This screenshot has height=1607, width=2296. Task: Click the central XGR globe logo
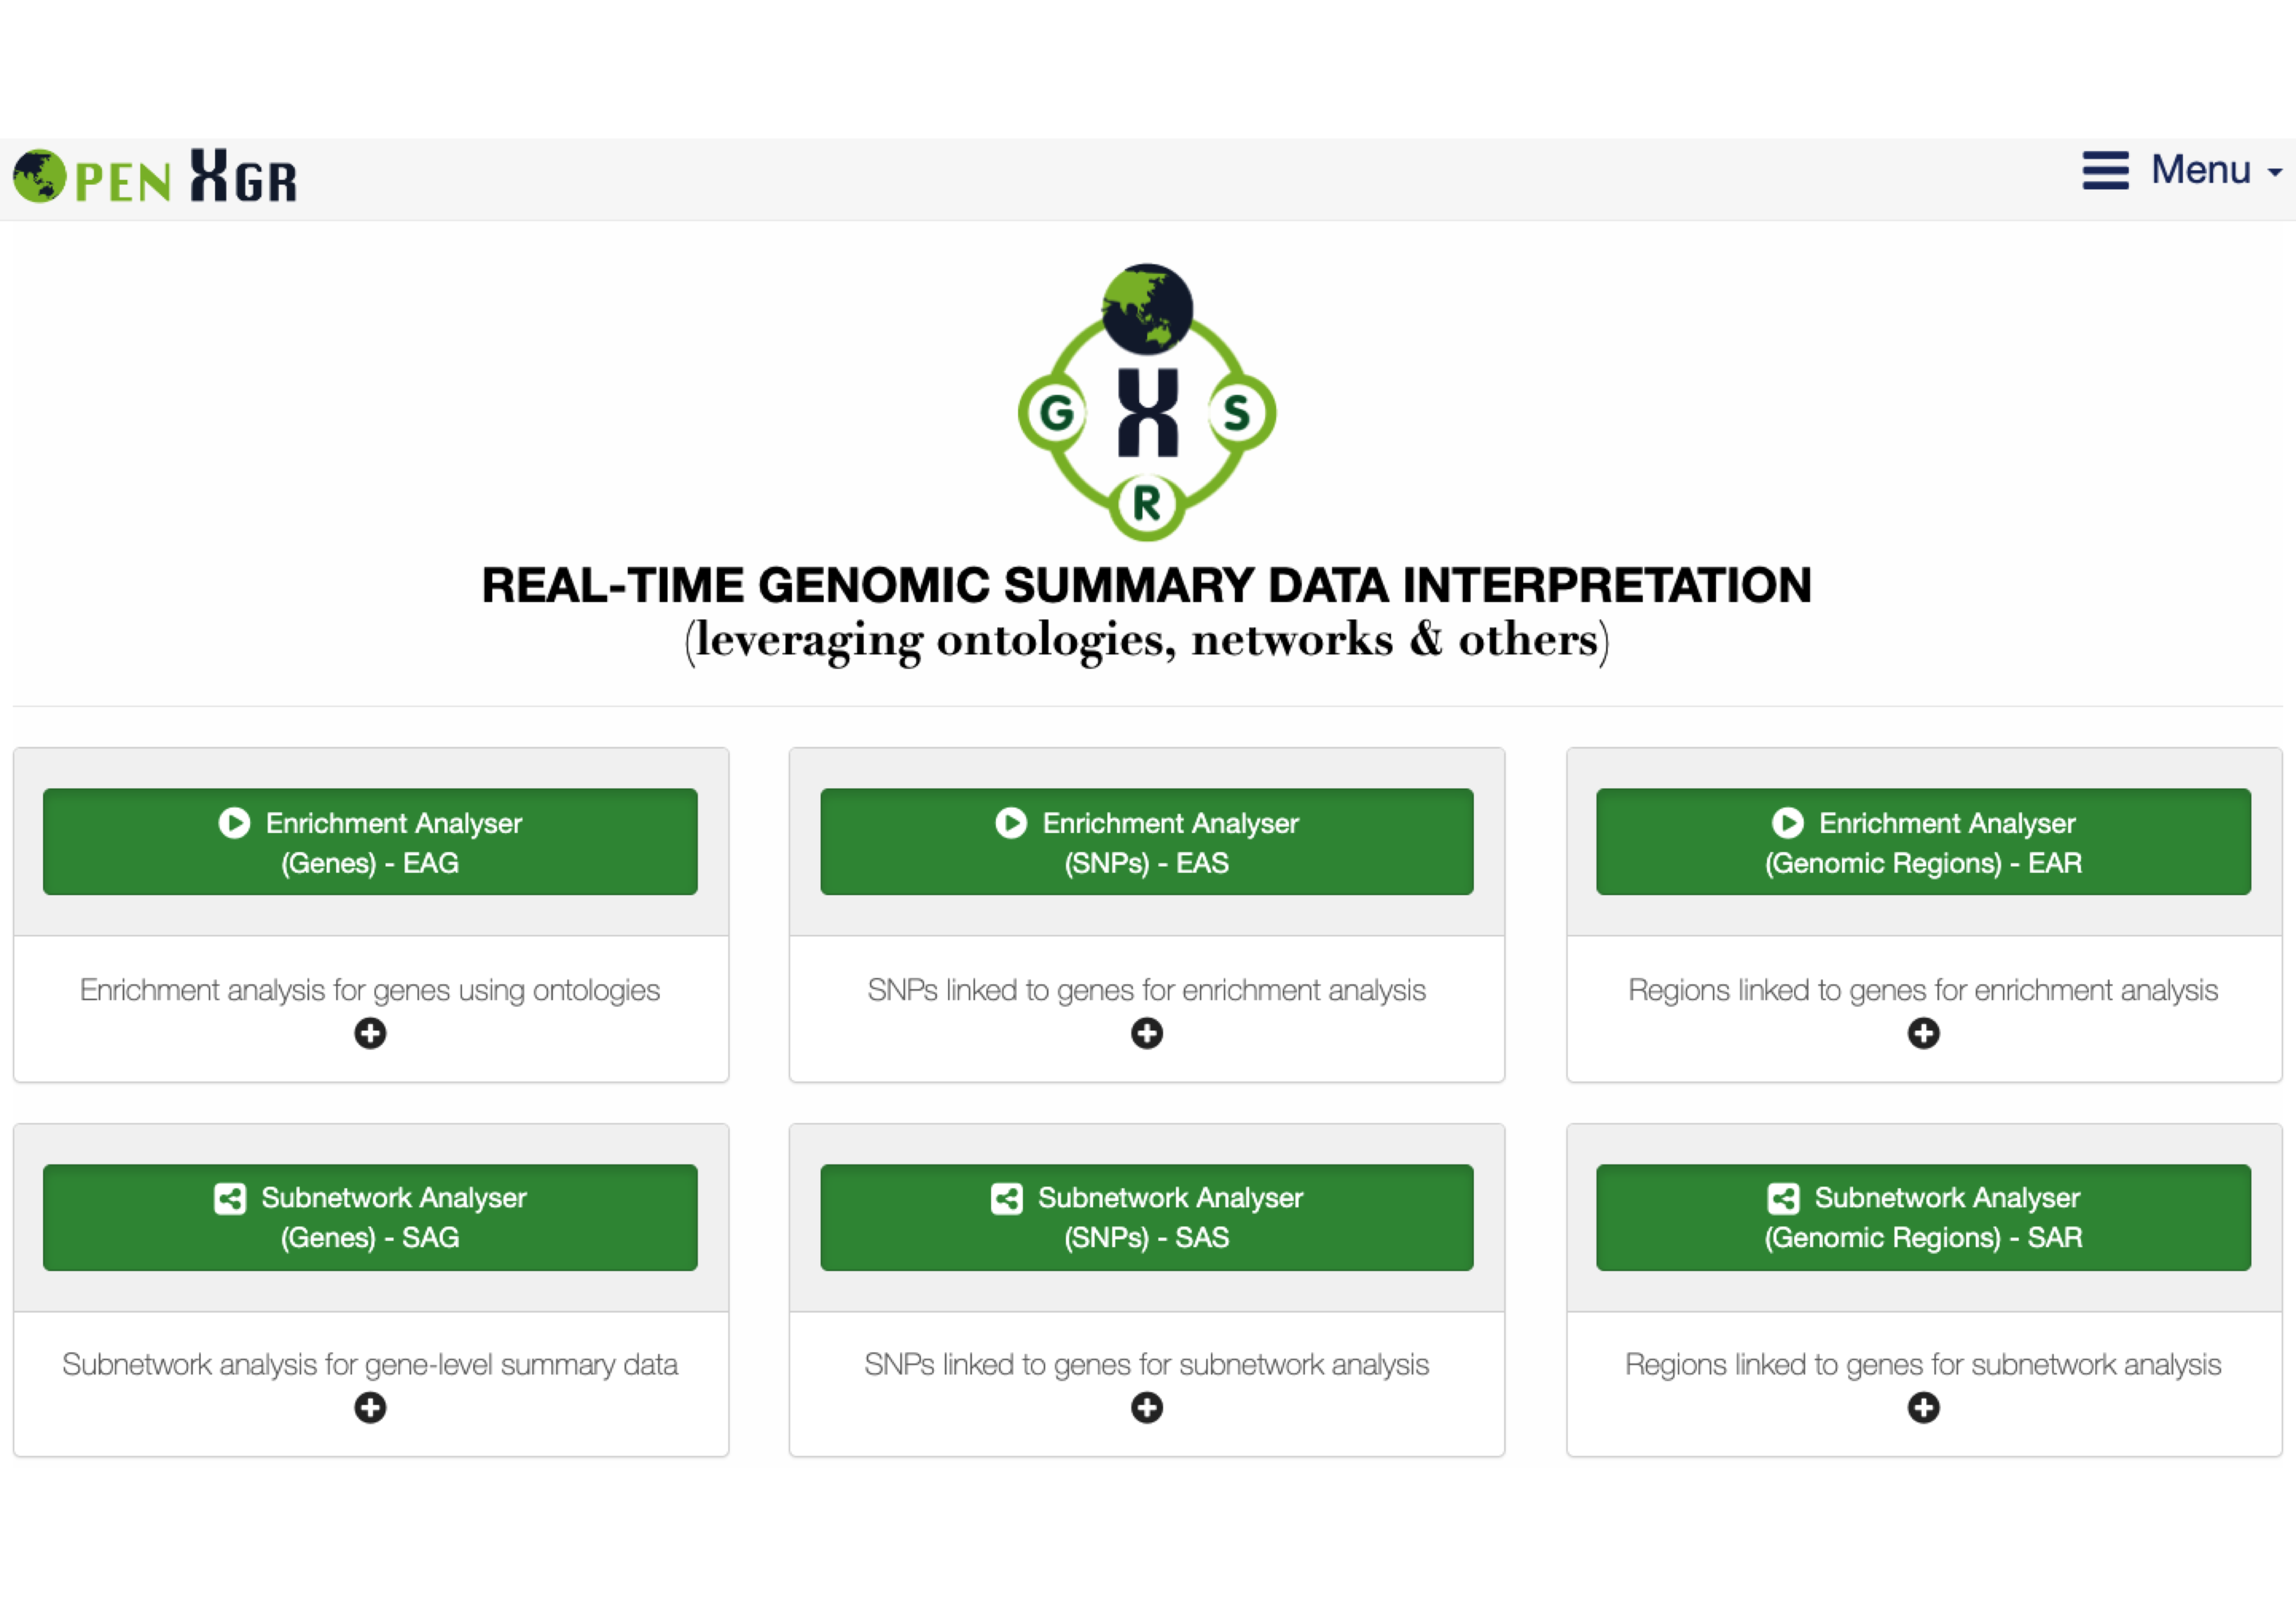coord(1147,402)
